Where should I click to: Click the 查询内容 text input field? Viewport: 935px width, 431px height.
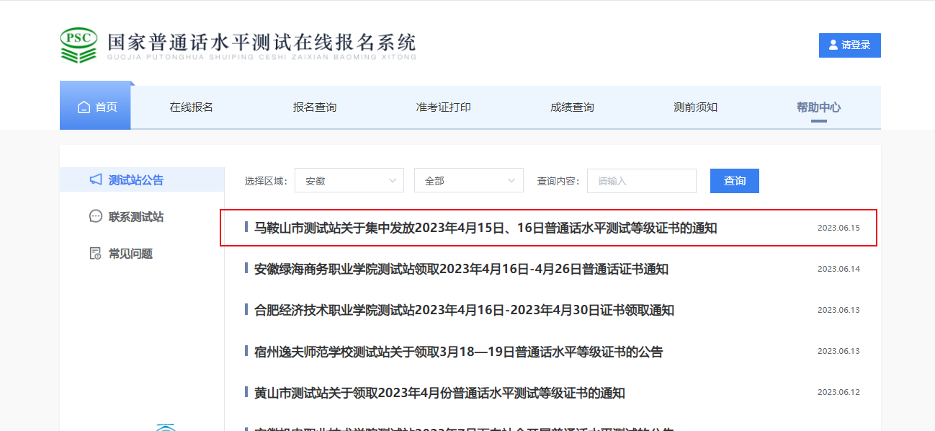[x=641, y=181]
